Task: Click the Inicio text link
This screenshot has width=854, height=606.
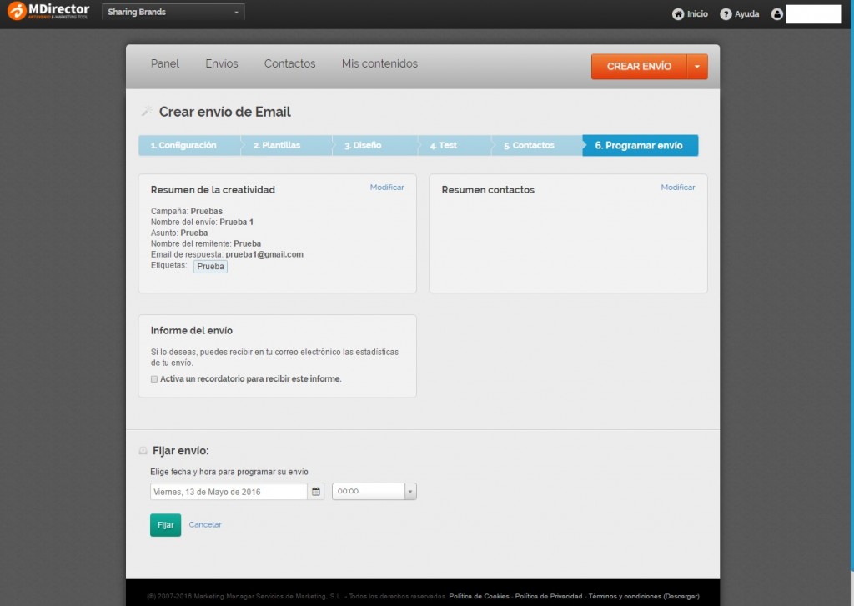Action: pyautogui.click(x=698, y=14)
